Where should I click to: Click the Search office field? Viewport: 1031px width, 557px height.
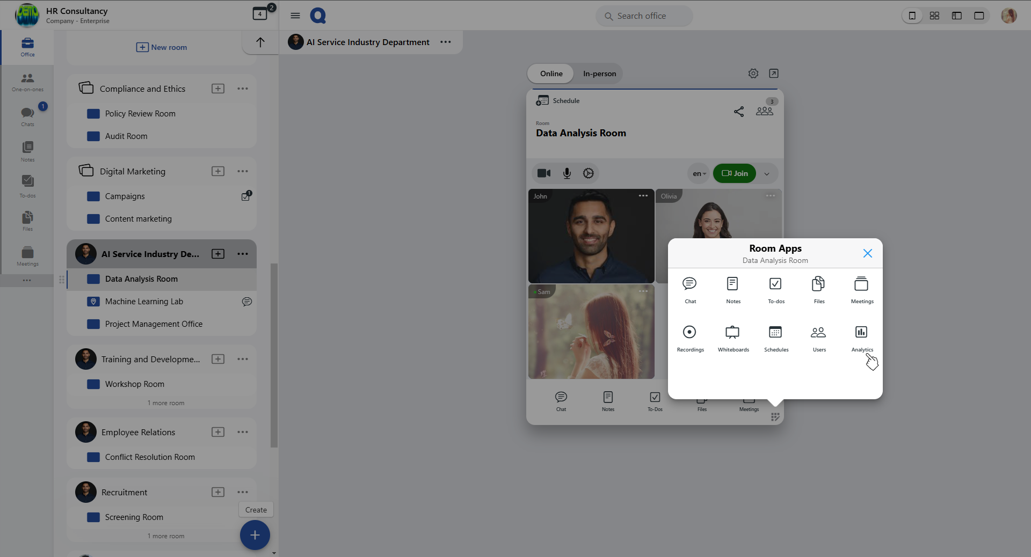click(x=644, y=16)
